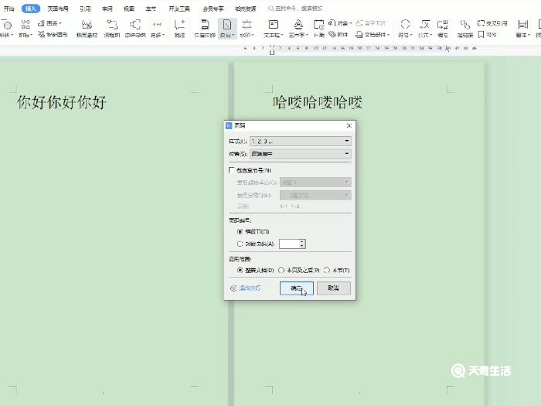Click into the starting page number field
Screen dimensions: 541x406
289,244
